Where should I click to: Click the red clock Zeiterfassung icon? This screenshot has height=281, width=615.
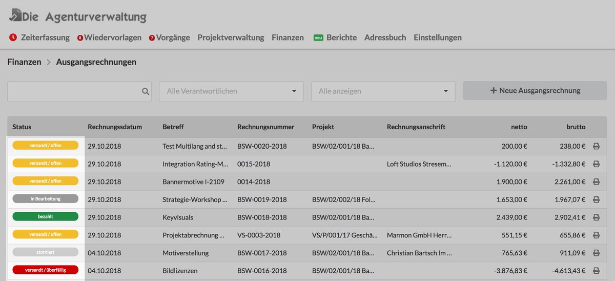[13, 37]
